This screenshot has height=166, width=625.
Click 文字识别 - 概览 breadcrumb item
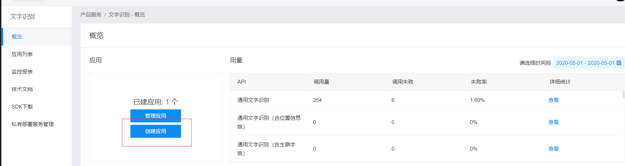[x=127, y=14]
